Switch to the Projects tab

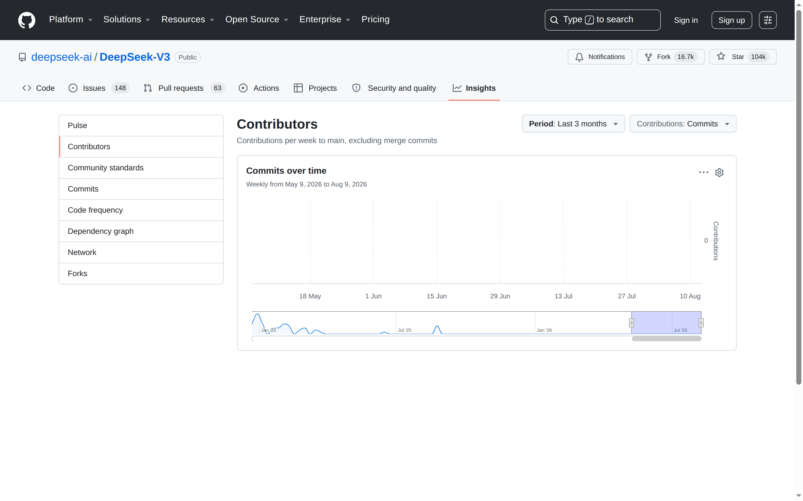coord(315,88)
